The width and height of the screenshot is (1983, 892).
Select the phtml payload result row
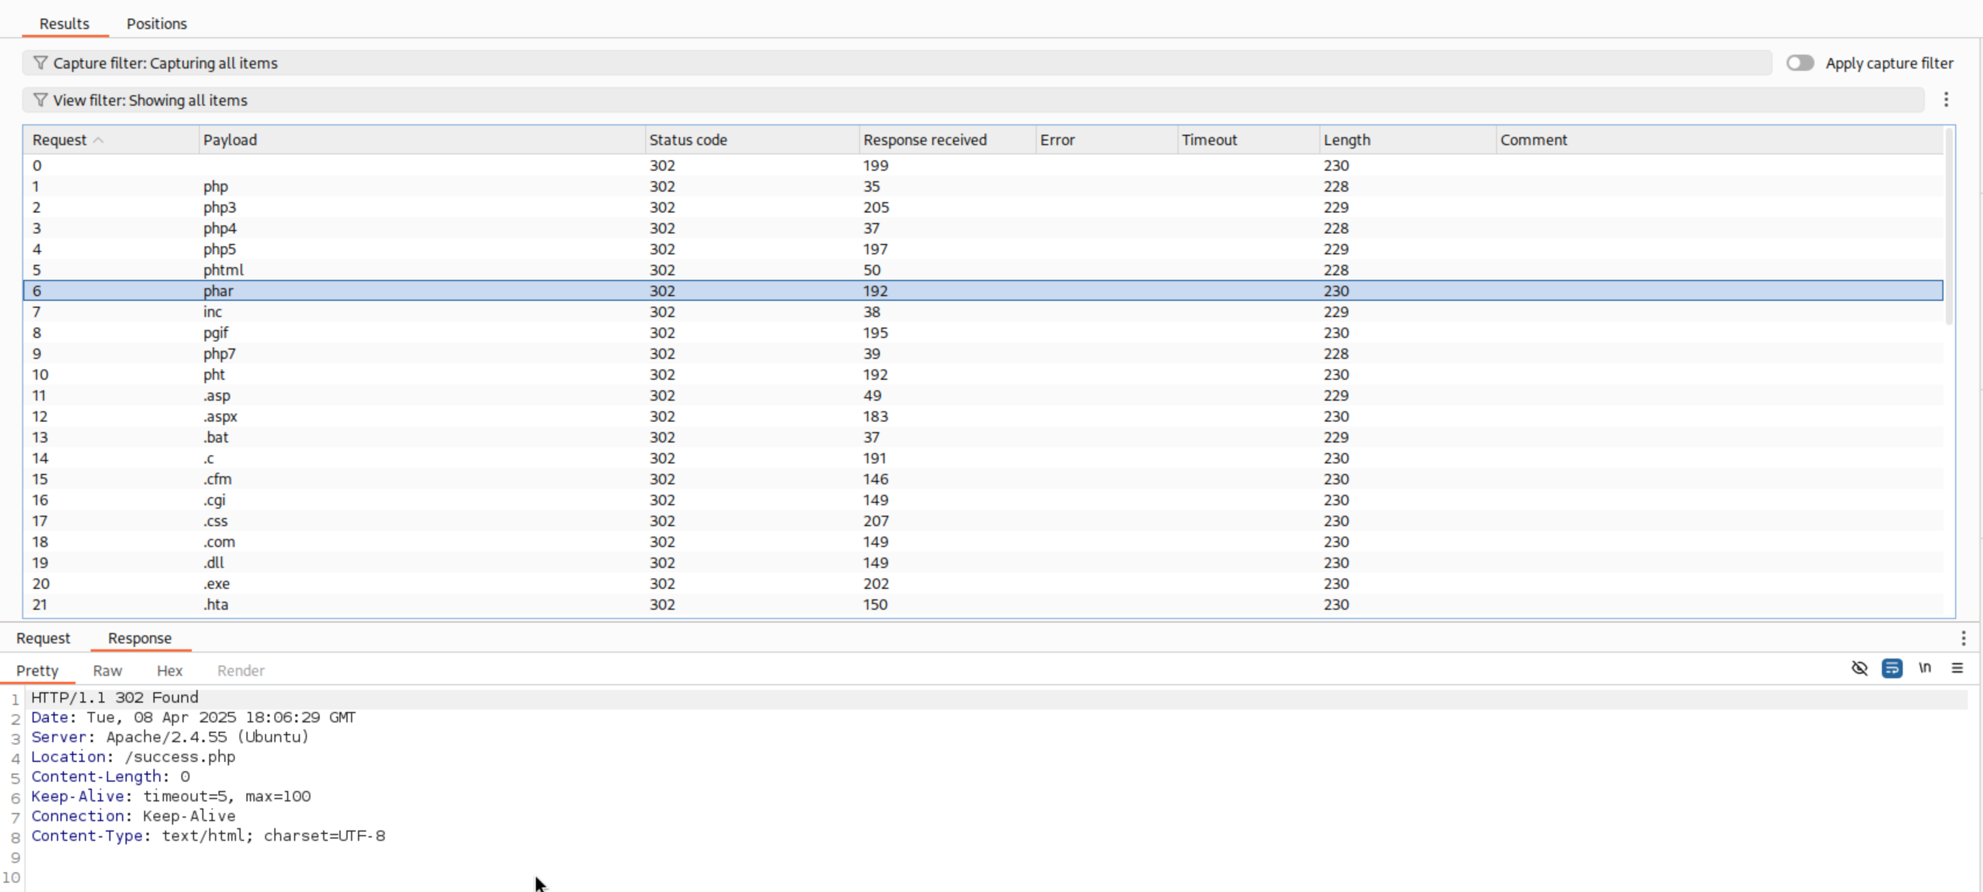(x=223, y=270)
